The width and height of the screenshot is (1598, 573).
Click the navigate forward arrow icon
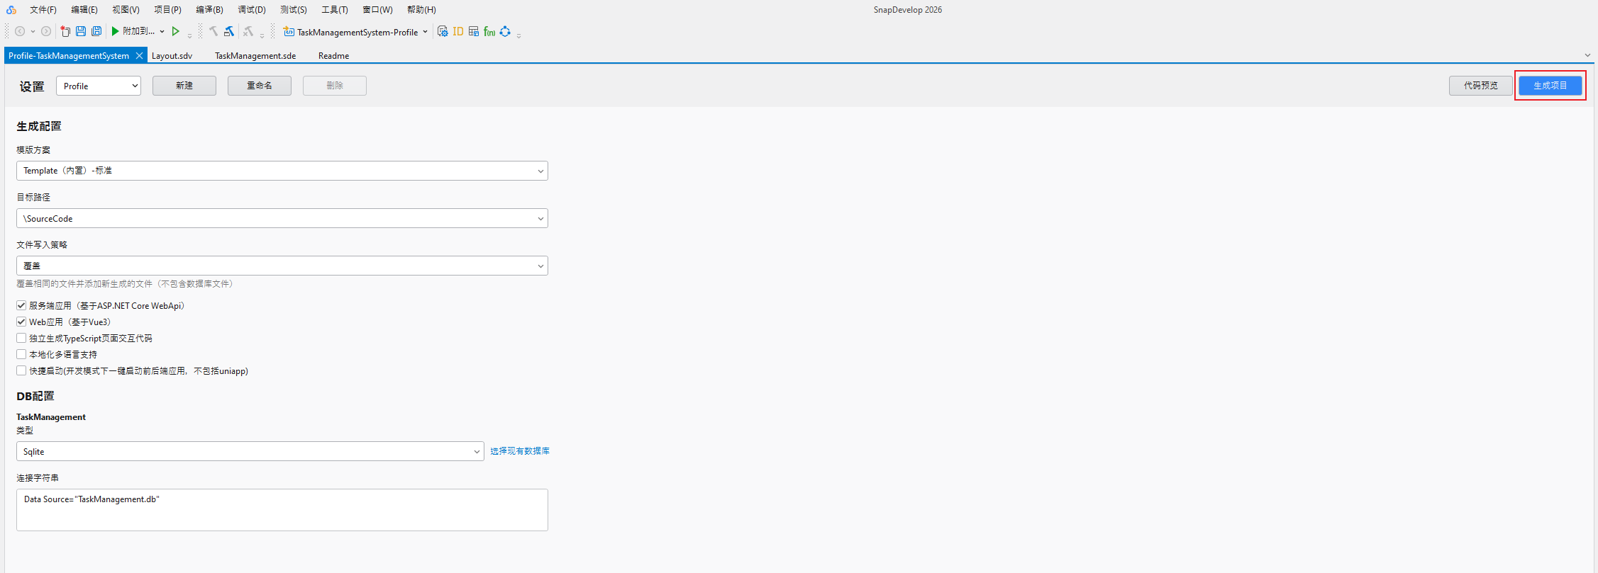[46, 31]
